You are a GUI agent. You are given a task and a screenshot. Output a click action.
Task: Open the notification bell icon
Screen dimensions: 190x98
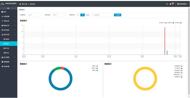tap(170, 4)
